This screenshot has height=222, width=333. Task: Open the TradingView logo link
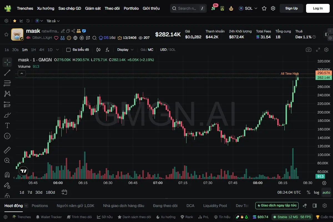[23, 171]
